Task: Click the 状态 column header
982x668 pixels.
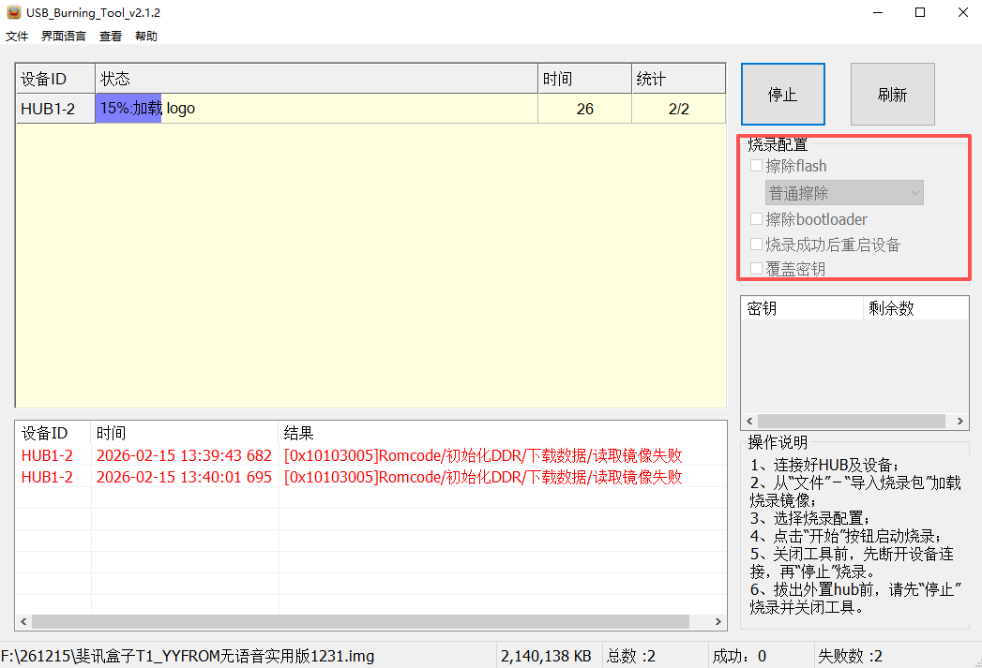Action: (x=316, y=80)
